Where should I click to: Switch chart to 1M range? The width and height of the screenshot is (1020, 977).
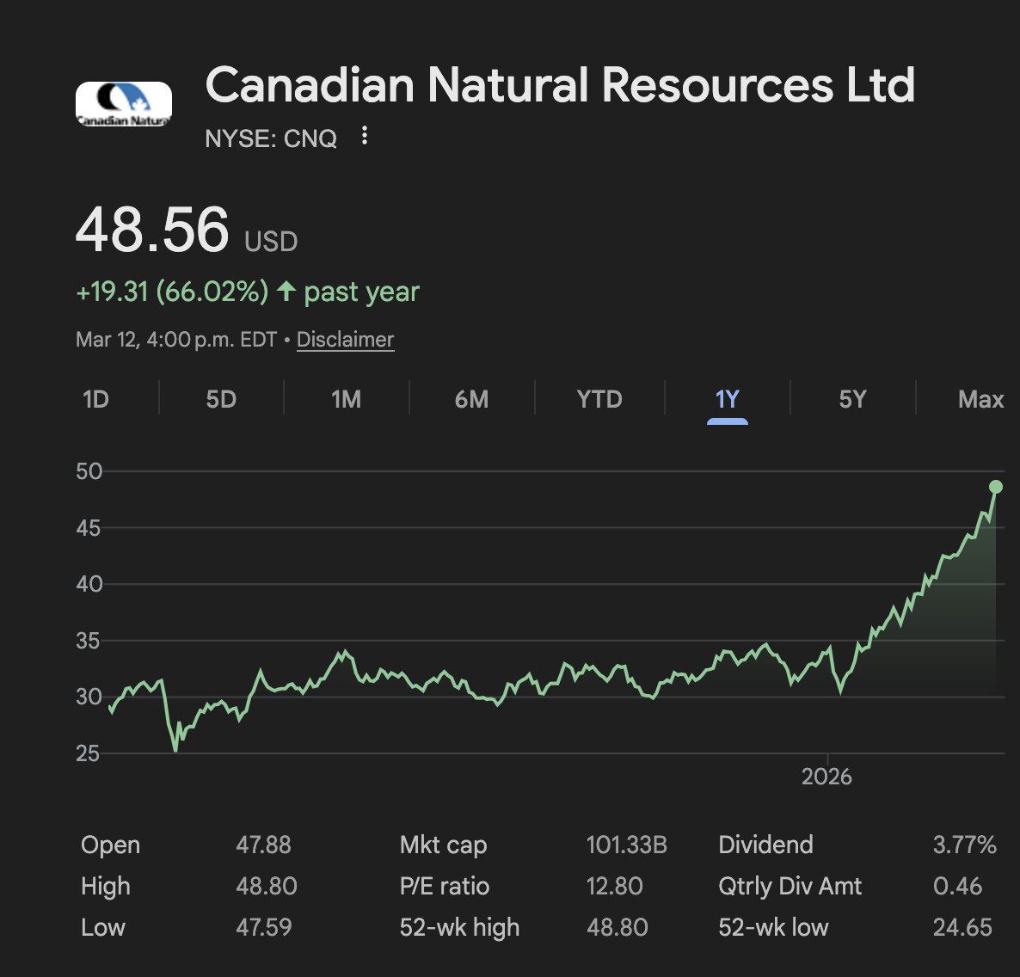click(346, 399)
